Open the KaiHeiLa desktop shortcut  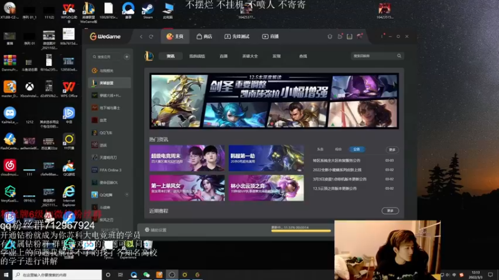coord(10,116)
